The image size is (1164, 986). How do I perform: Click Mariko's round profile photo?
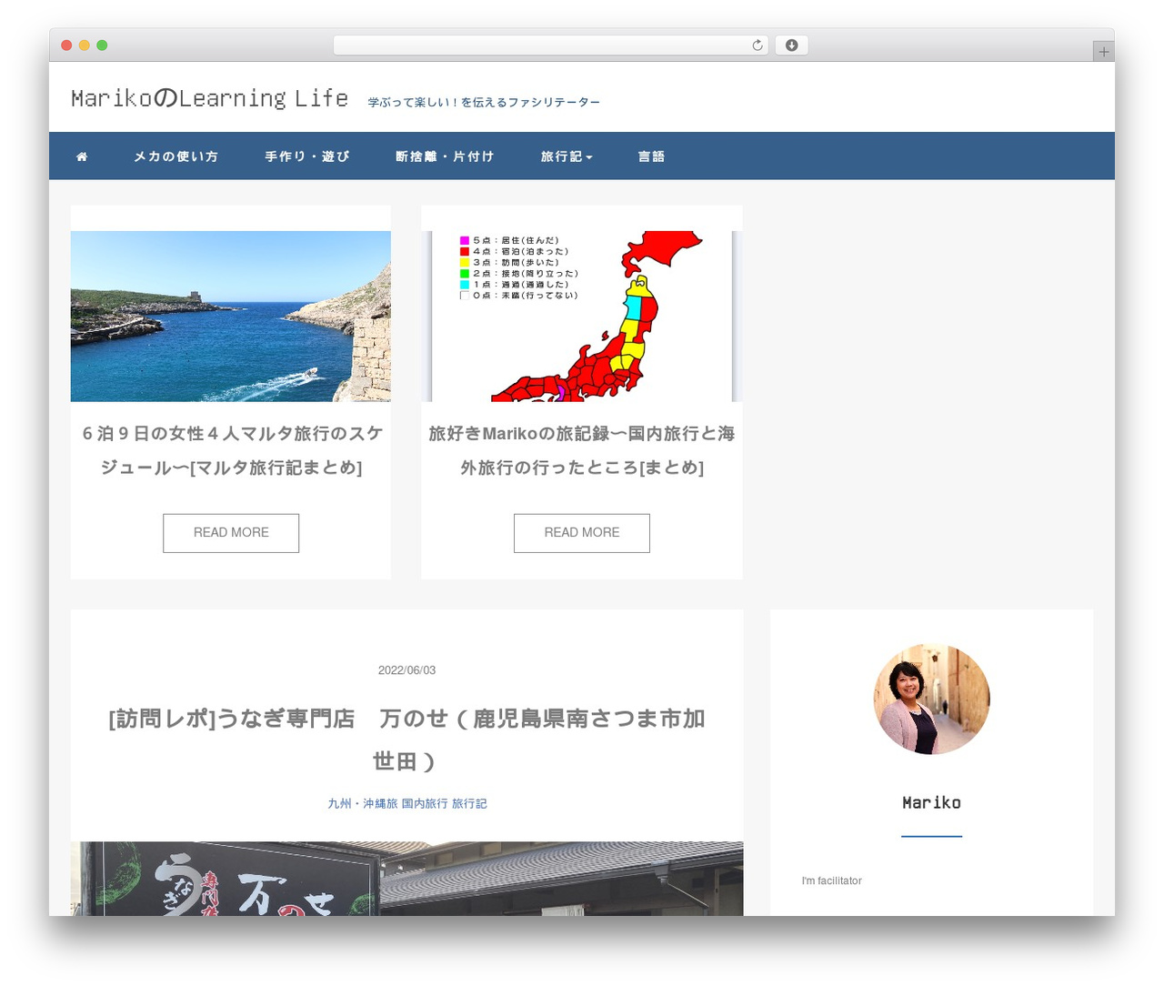931,699
